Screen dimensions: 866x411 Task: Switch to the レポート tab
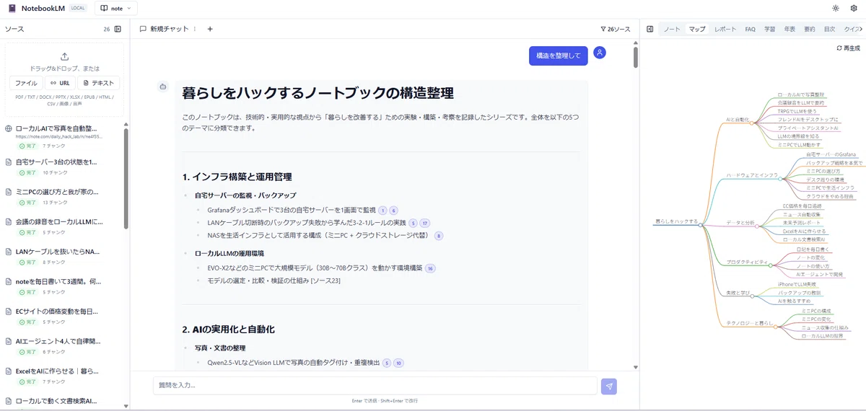point(725,30)
